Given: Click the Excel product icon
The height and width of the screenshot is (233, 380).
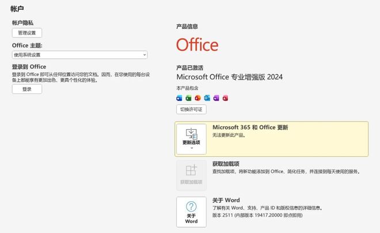Looking at the screenshot, I should point(188,98).
